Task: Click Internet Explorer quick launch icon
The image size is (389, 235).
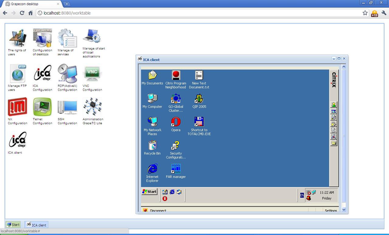Action: pyautogui.click(x=172, y=192)
